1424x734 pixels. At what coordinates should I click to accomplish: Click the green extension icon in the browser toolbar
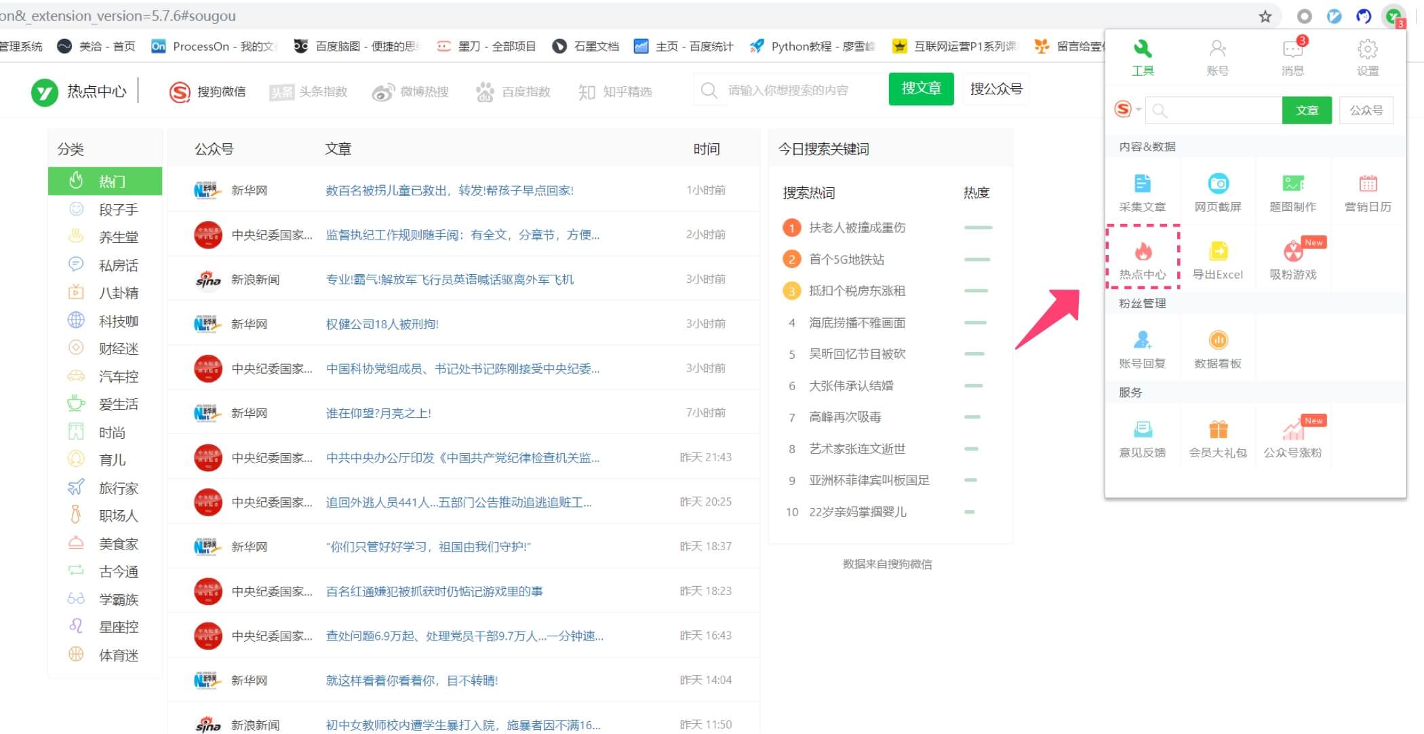tap(1394, 16)
